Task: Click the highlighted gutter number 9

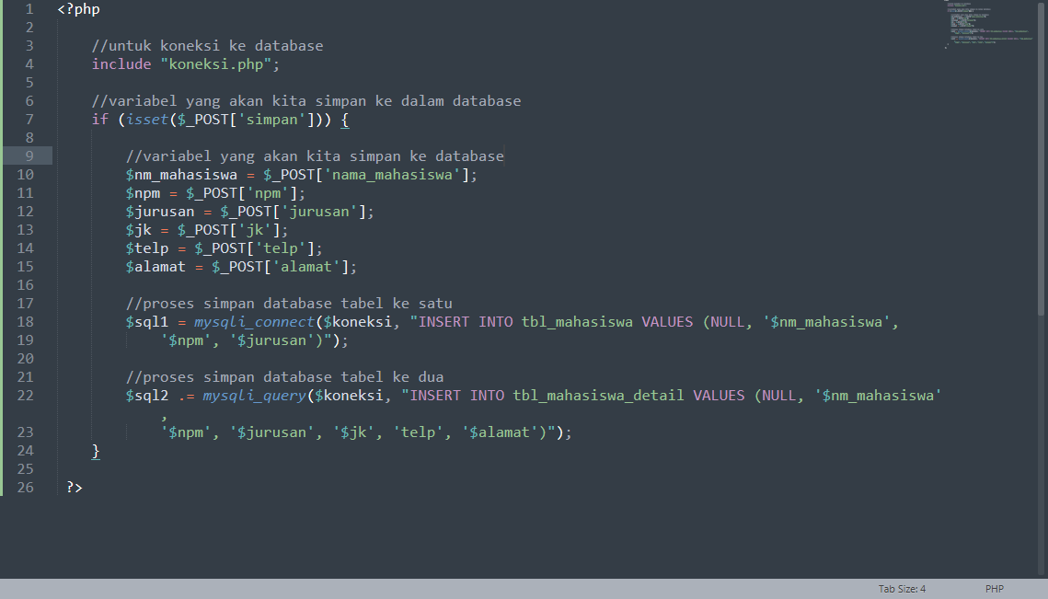Action: point(29,156)
